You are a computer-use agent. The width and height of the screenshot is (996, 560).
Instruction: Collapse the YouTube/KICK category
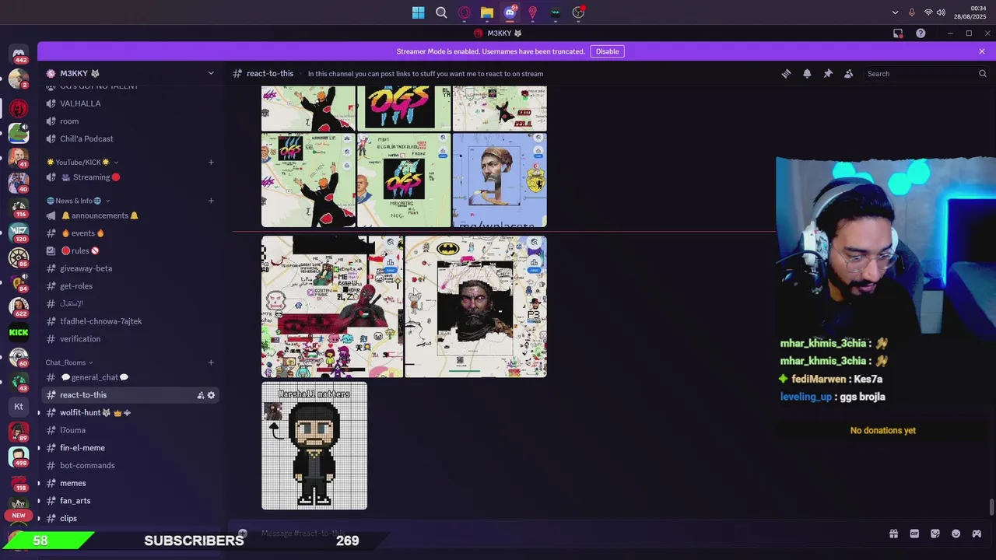[x=82, y=162]
